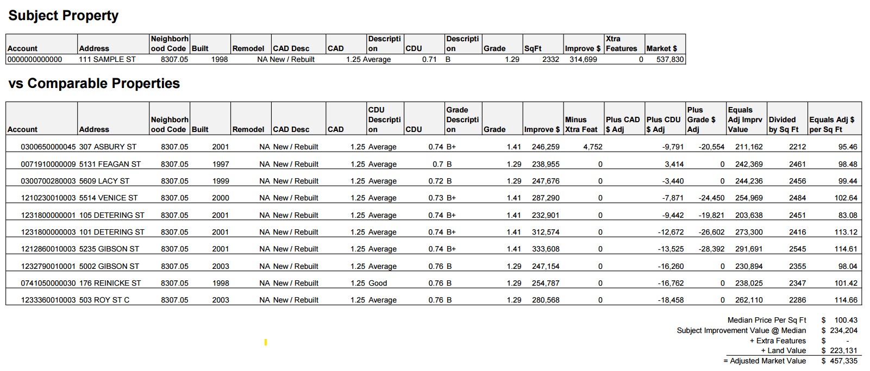Click adjusted per SqFt 83.08
Screen dimensions: 870x371
[848, 215]
